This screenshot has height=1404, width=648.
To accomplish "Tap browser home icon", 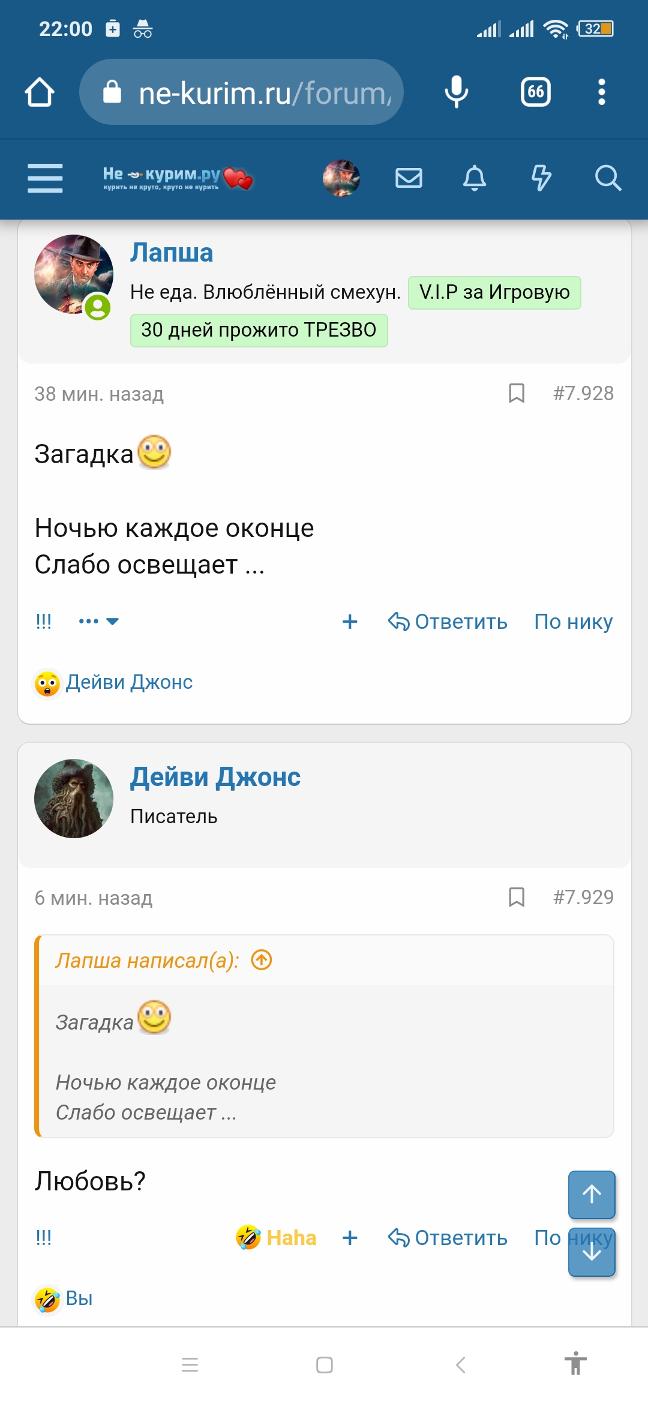I will point(40,92).
